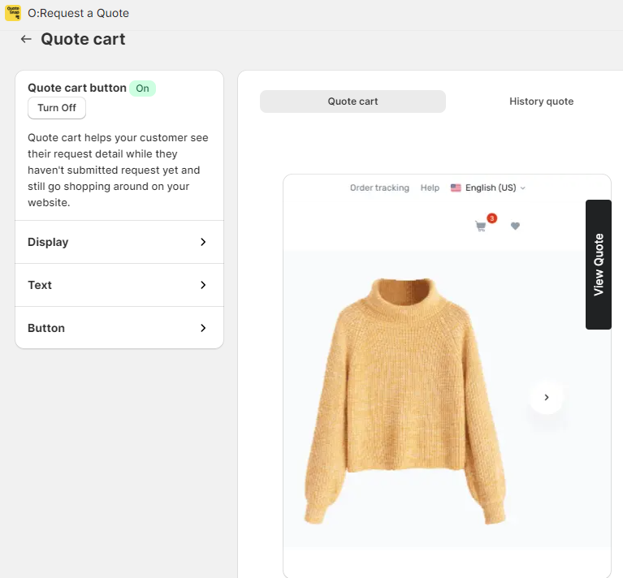Click the red cart badge showing 3
Screen dimensions: 623x578
pos(491,218)
